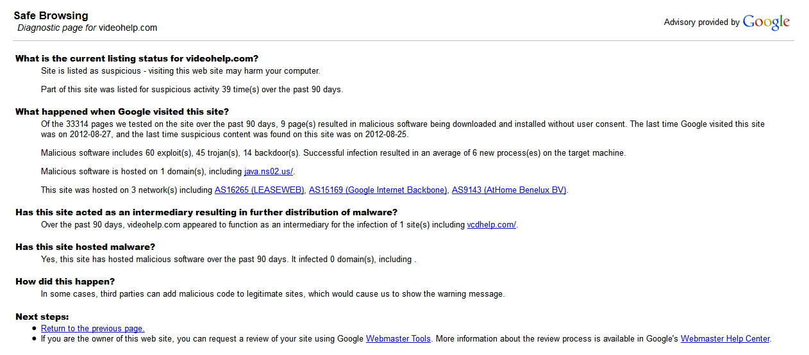Click the Safe Browsing page title
The width and height of the screenshot is (809, 355).
51,16
